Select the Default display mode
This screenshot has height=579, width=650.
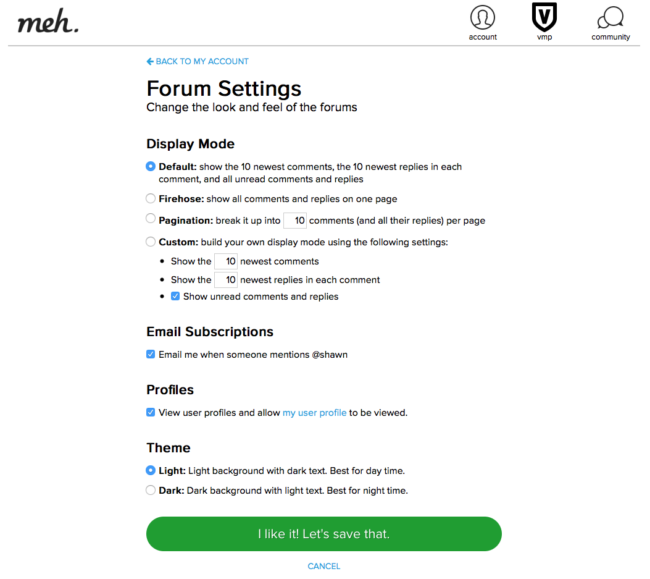pyautogui.click(x=151, y=166)
